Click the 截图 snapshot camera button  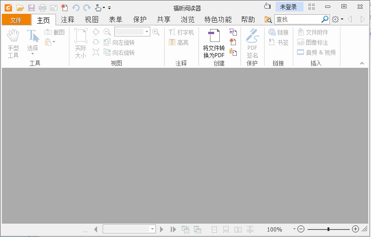click(55, 32)
